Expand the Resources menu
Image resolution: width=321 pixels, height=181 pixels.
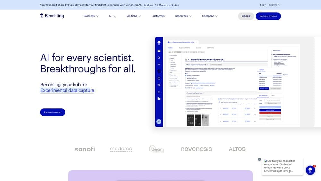click(183, 16)
